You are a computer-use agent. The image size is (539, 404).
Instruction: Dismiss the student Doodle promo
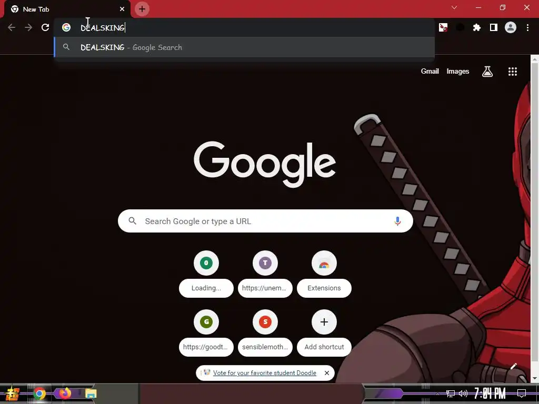pos(326,373)
